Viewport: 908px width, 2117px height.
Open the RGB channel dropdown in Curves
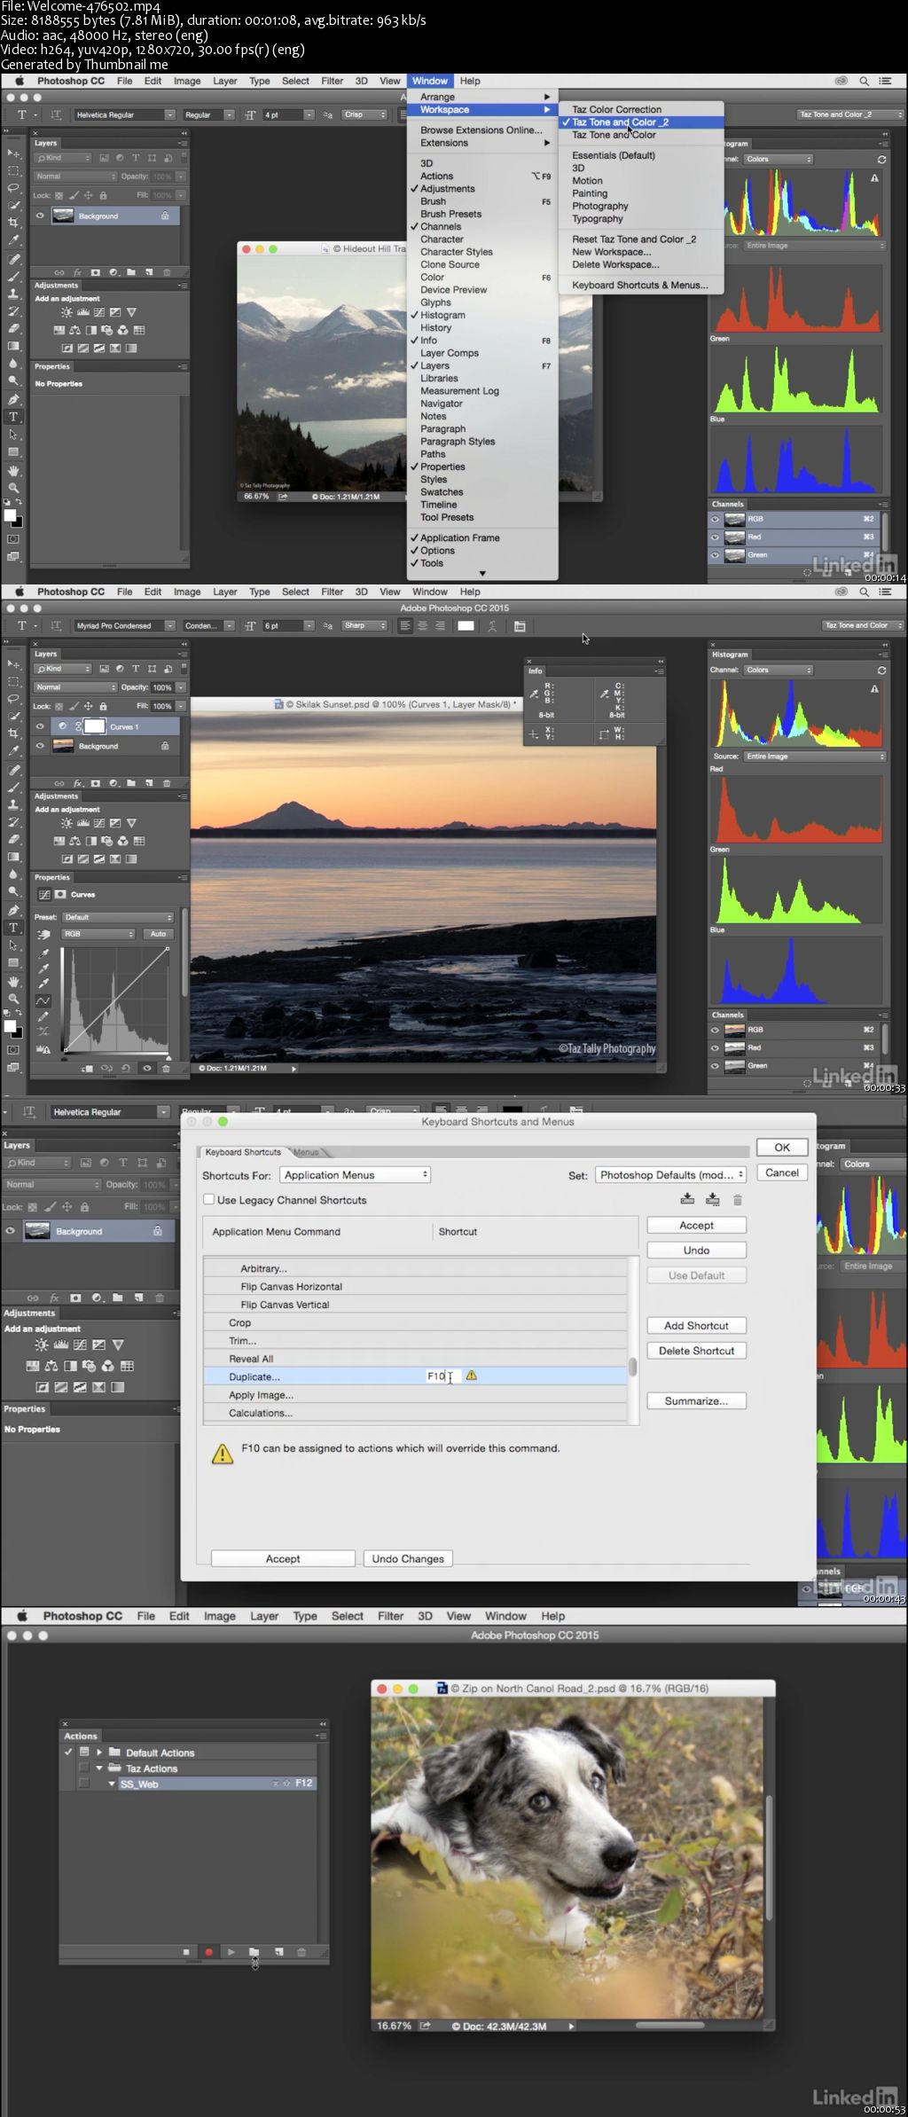pyautogui.click(x=98, y=934)
